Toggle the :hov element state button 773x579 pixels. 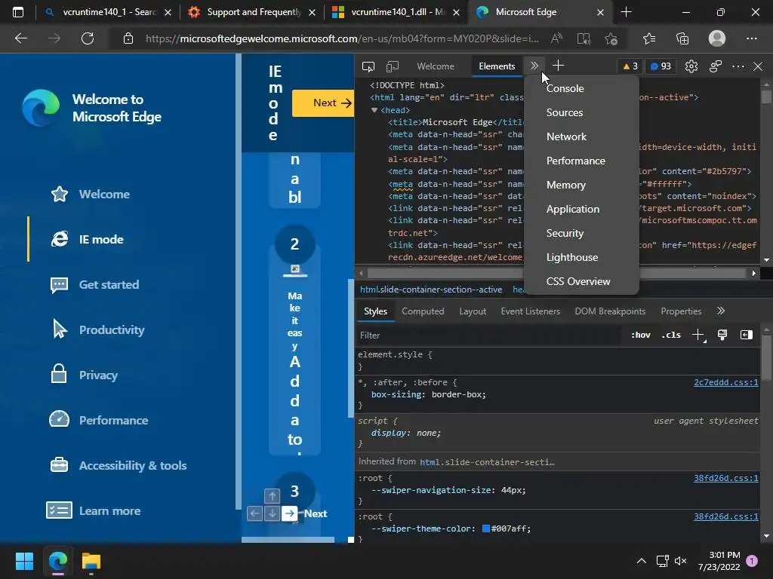tap(640, 335)
